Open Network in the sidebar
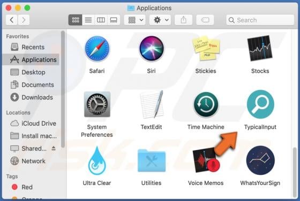The image size is (300, 201). tap(31, 161)
